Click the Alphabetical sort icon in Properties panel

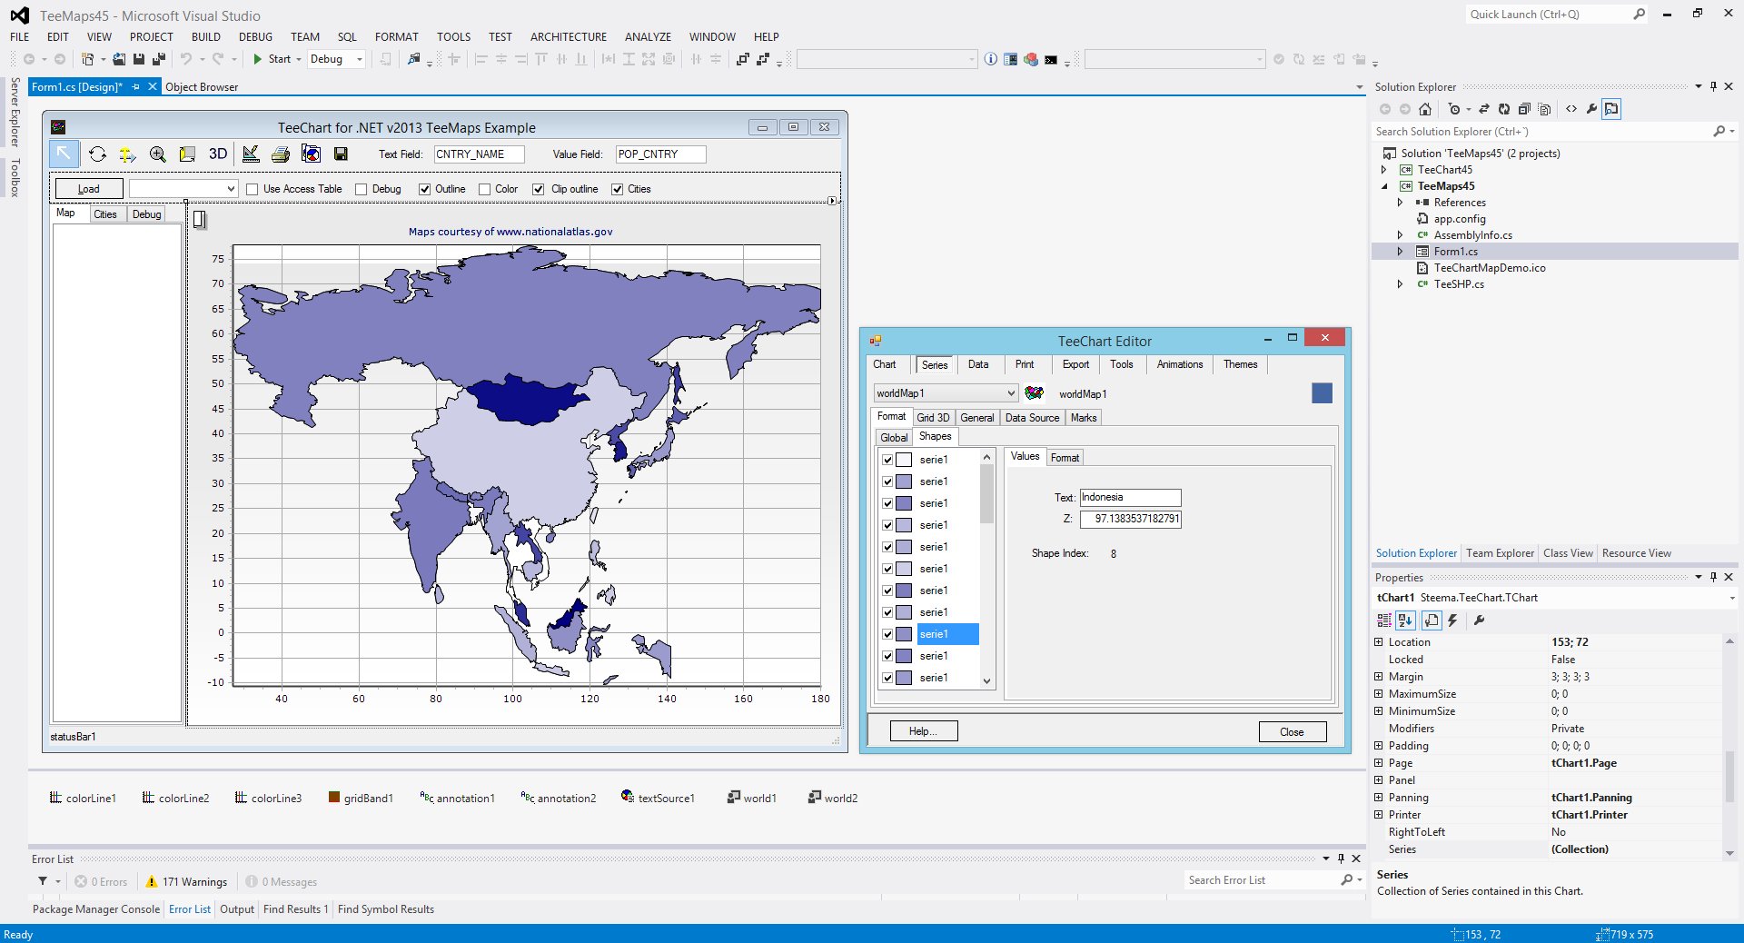(1405, 620)
